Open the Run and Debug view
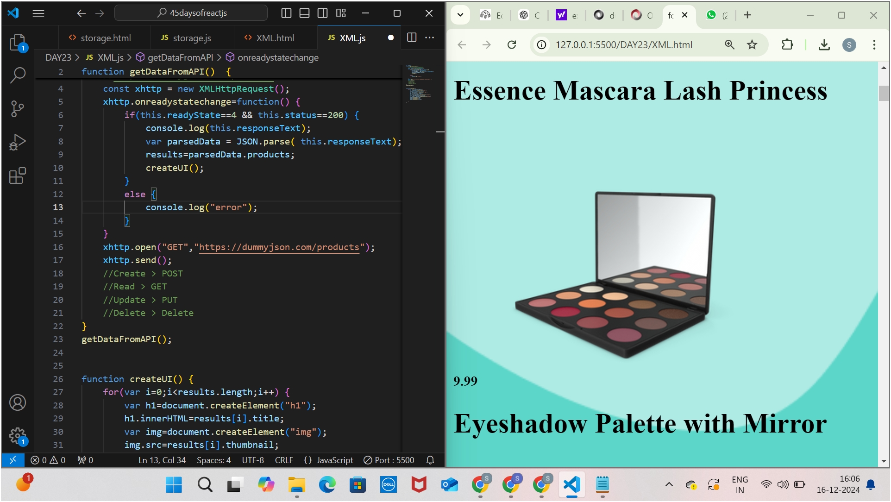This screenshot has width=891, height=502. pos(18,142)
